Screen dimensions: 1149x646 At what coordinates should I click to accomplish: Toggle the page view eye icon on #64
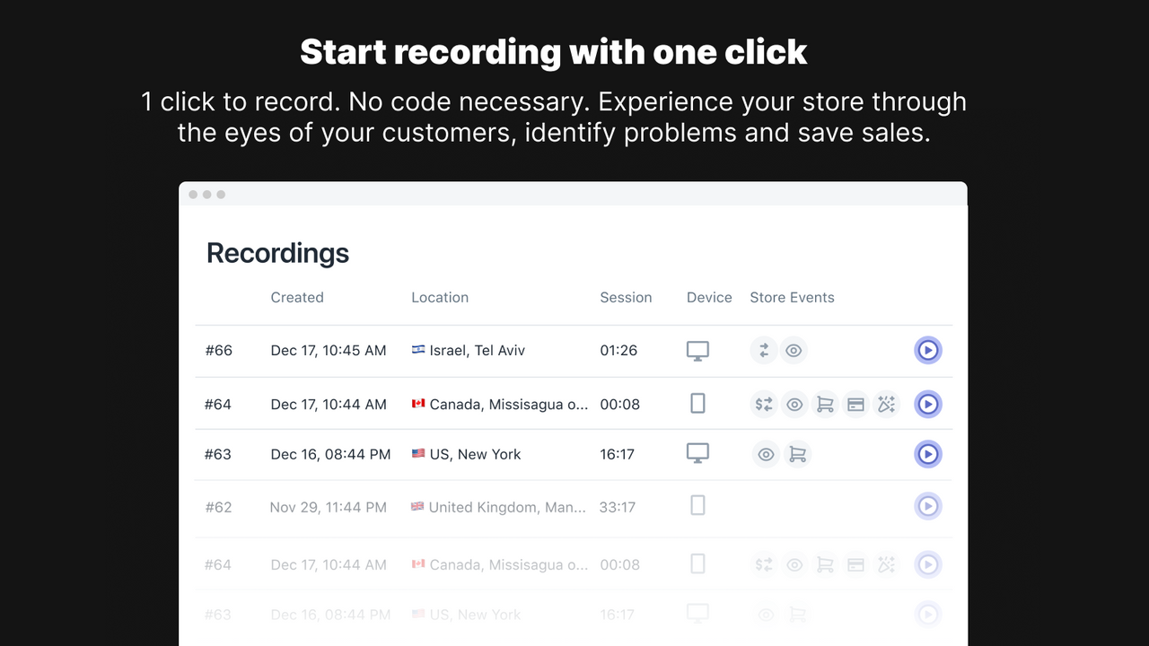click(794, 404)
